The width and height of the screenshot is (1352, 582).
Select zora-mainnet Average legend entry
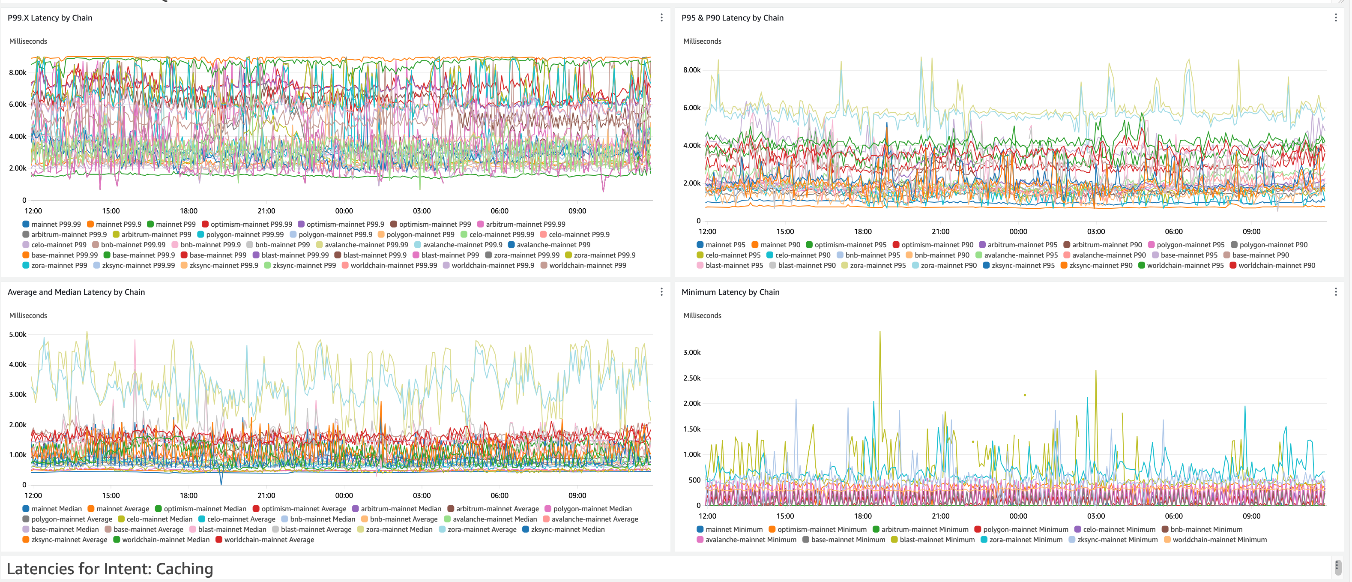tap(477, 529)
